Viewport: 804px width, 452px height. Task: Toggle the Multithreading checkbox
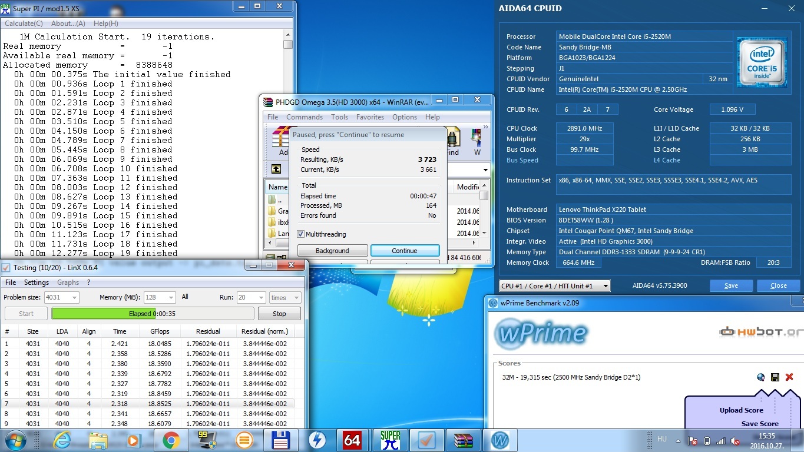(301, 234)
